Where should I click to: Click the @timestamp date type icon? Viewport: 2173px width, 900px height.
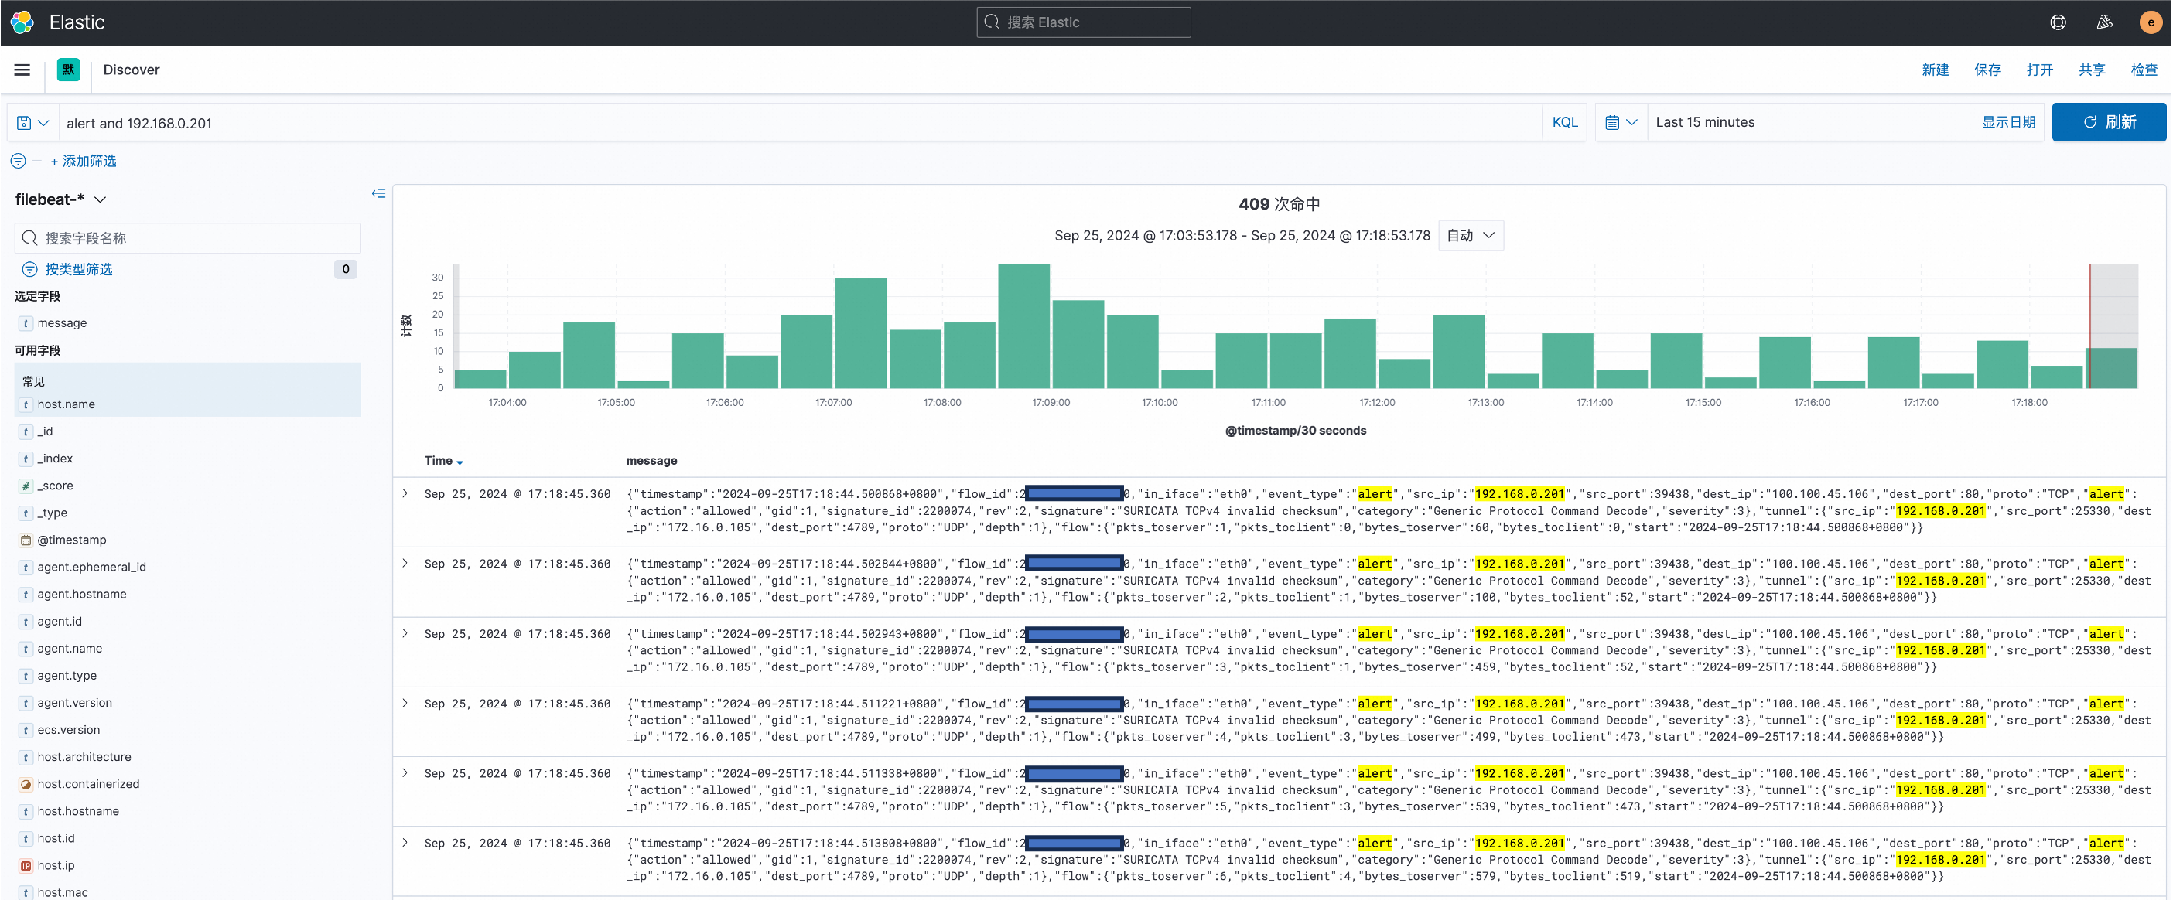click(26, 540)
